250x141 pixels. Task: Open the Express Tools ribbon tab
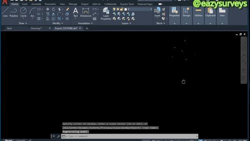click(x=127, y=4)
